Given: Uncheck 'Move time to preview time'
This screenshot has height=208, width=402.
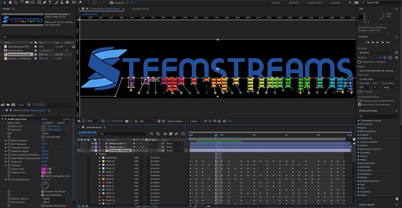Looking at the screenshot, I should click(x=359, y=105).
